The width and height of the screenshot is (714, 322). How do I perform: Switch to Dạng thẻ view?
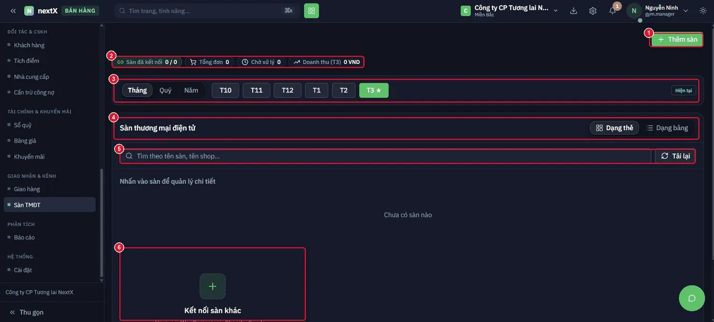[615, 128]
